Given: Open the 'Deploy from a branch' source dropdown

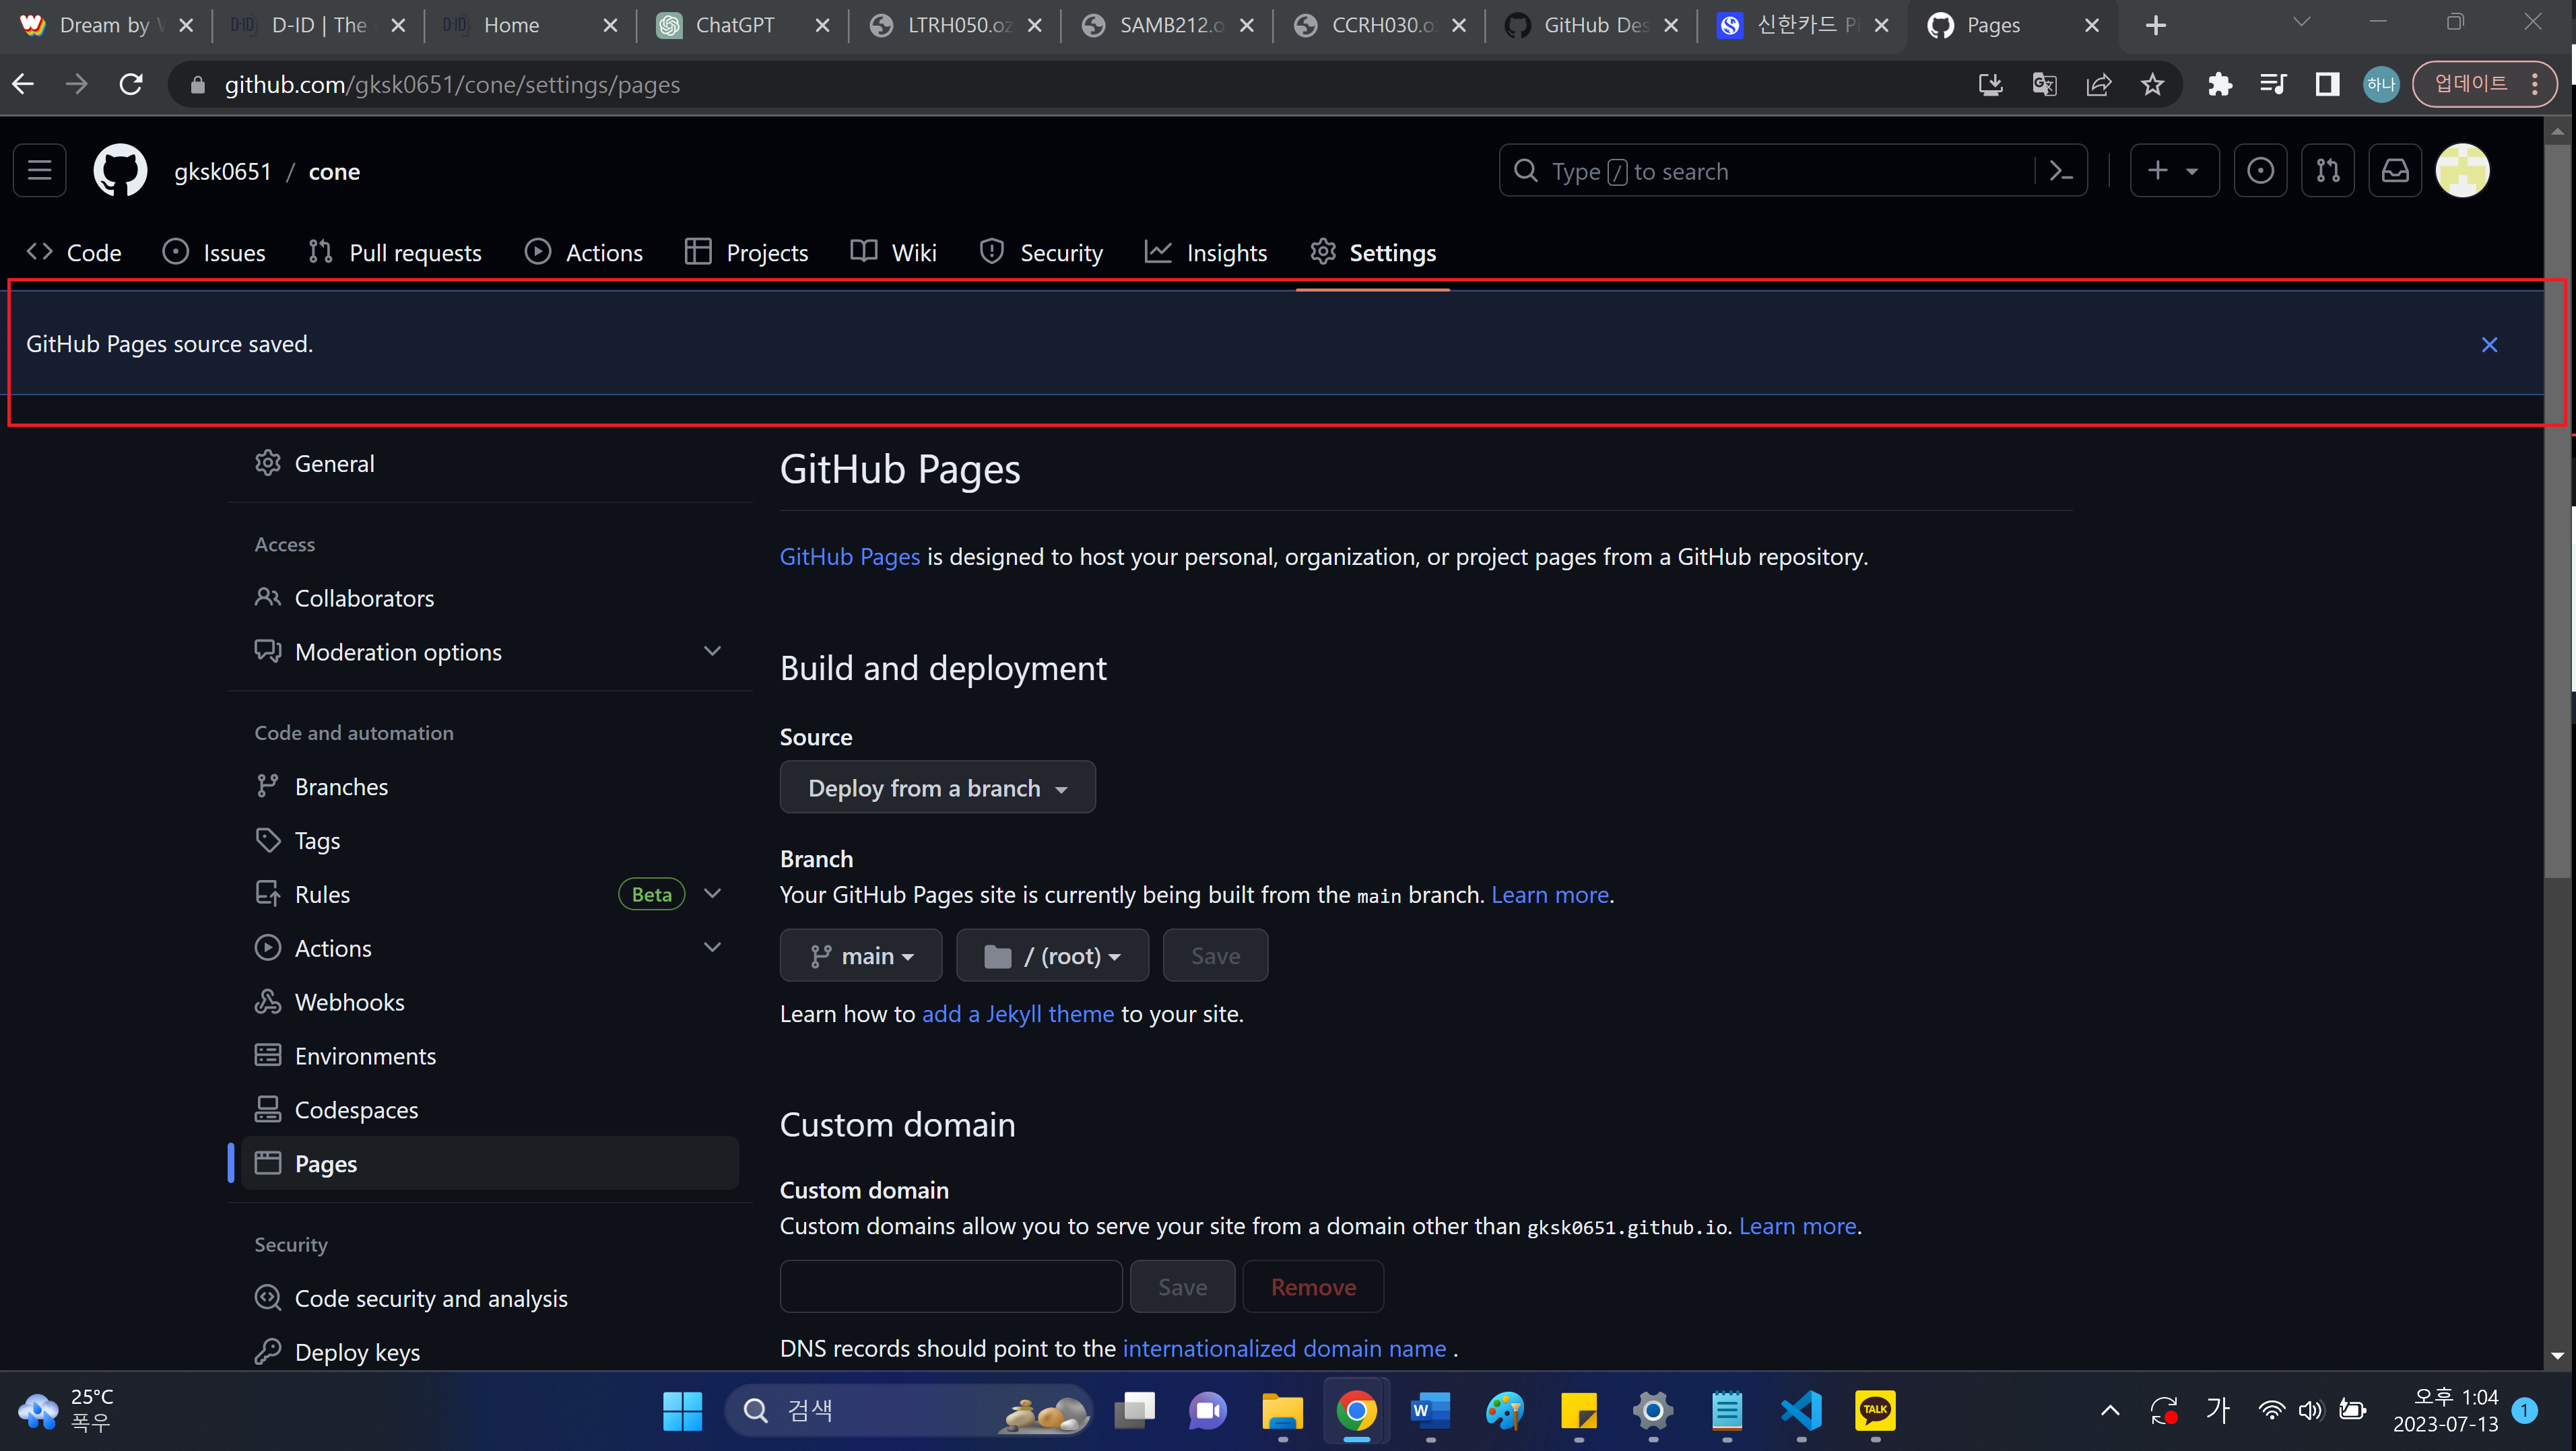Looking at the screenshot, I should coord(937,788).
